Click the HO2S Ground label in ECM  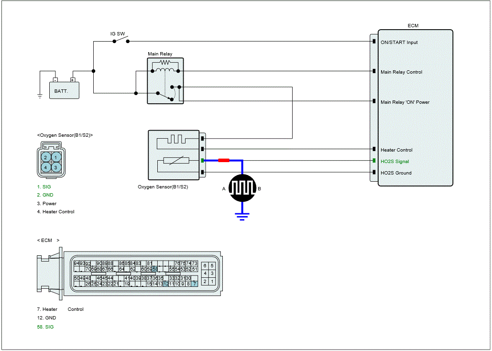[396, 173]
